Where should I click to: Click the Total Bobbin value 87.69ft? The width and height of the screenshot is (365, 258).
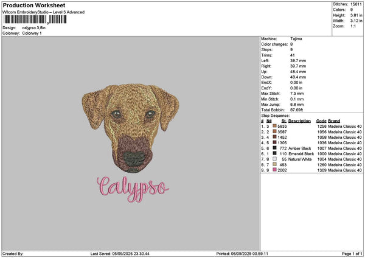click(297, 110)
